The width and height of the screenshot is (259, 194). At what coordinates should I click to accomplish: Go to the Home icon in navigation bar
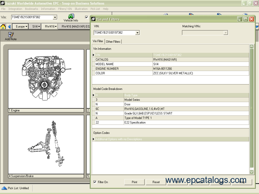tap(3, 27)
